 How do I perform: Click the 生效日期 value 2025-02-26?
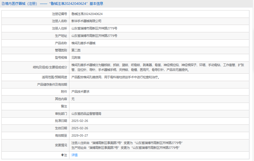click(80, 128)
